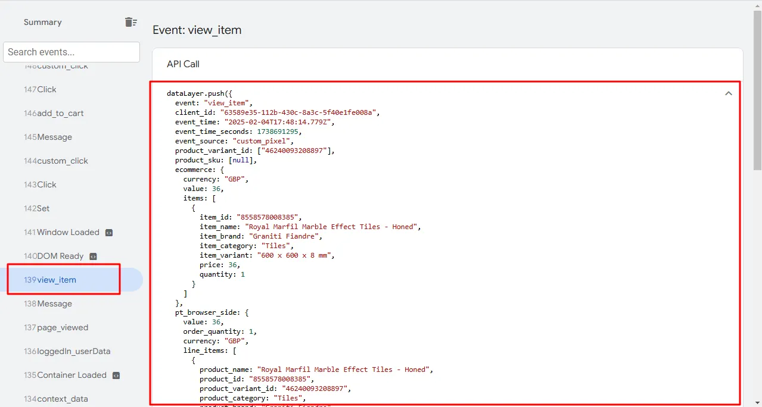Screen dimensions: 762x407
Task: Click the page scrollbar's down arrow
Action: pos(757,402)
